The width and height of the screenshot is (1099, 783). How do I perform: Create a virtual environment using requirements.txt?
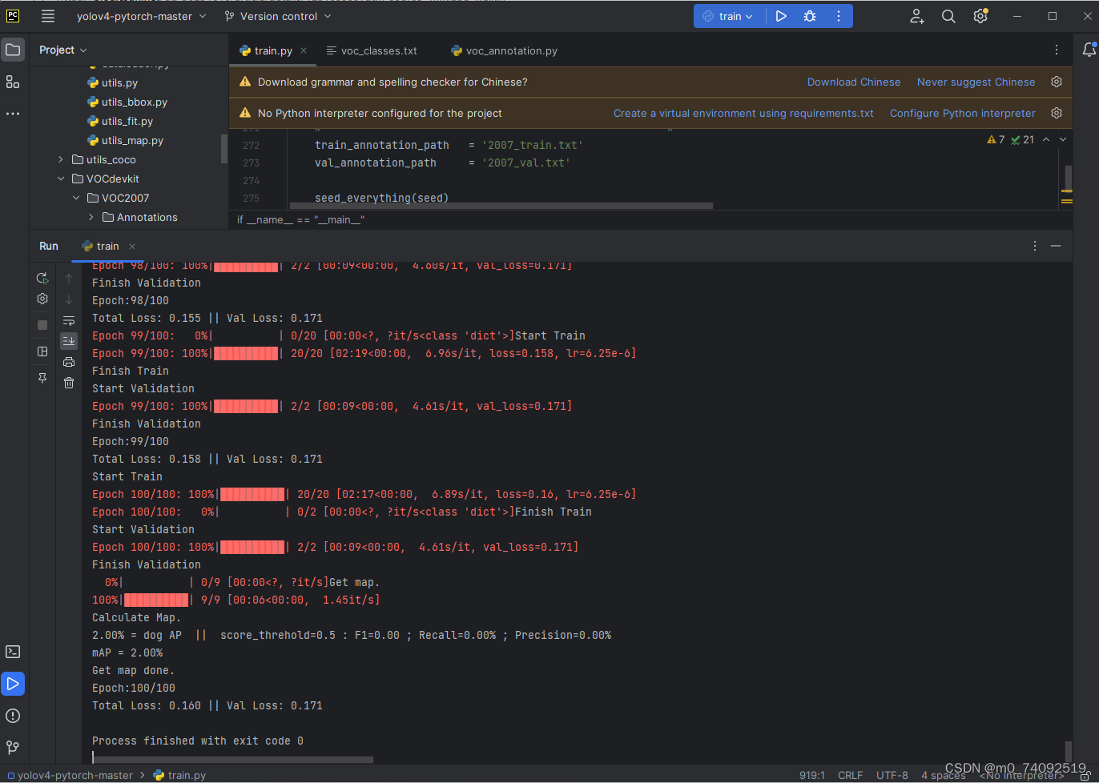tap(743, 113)
